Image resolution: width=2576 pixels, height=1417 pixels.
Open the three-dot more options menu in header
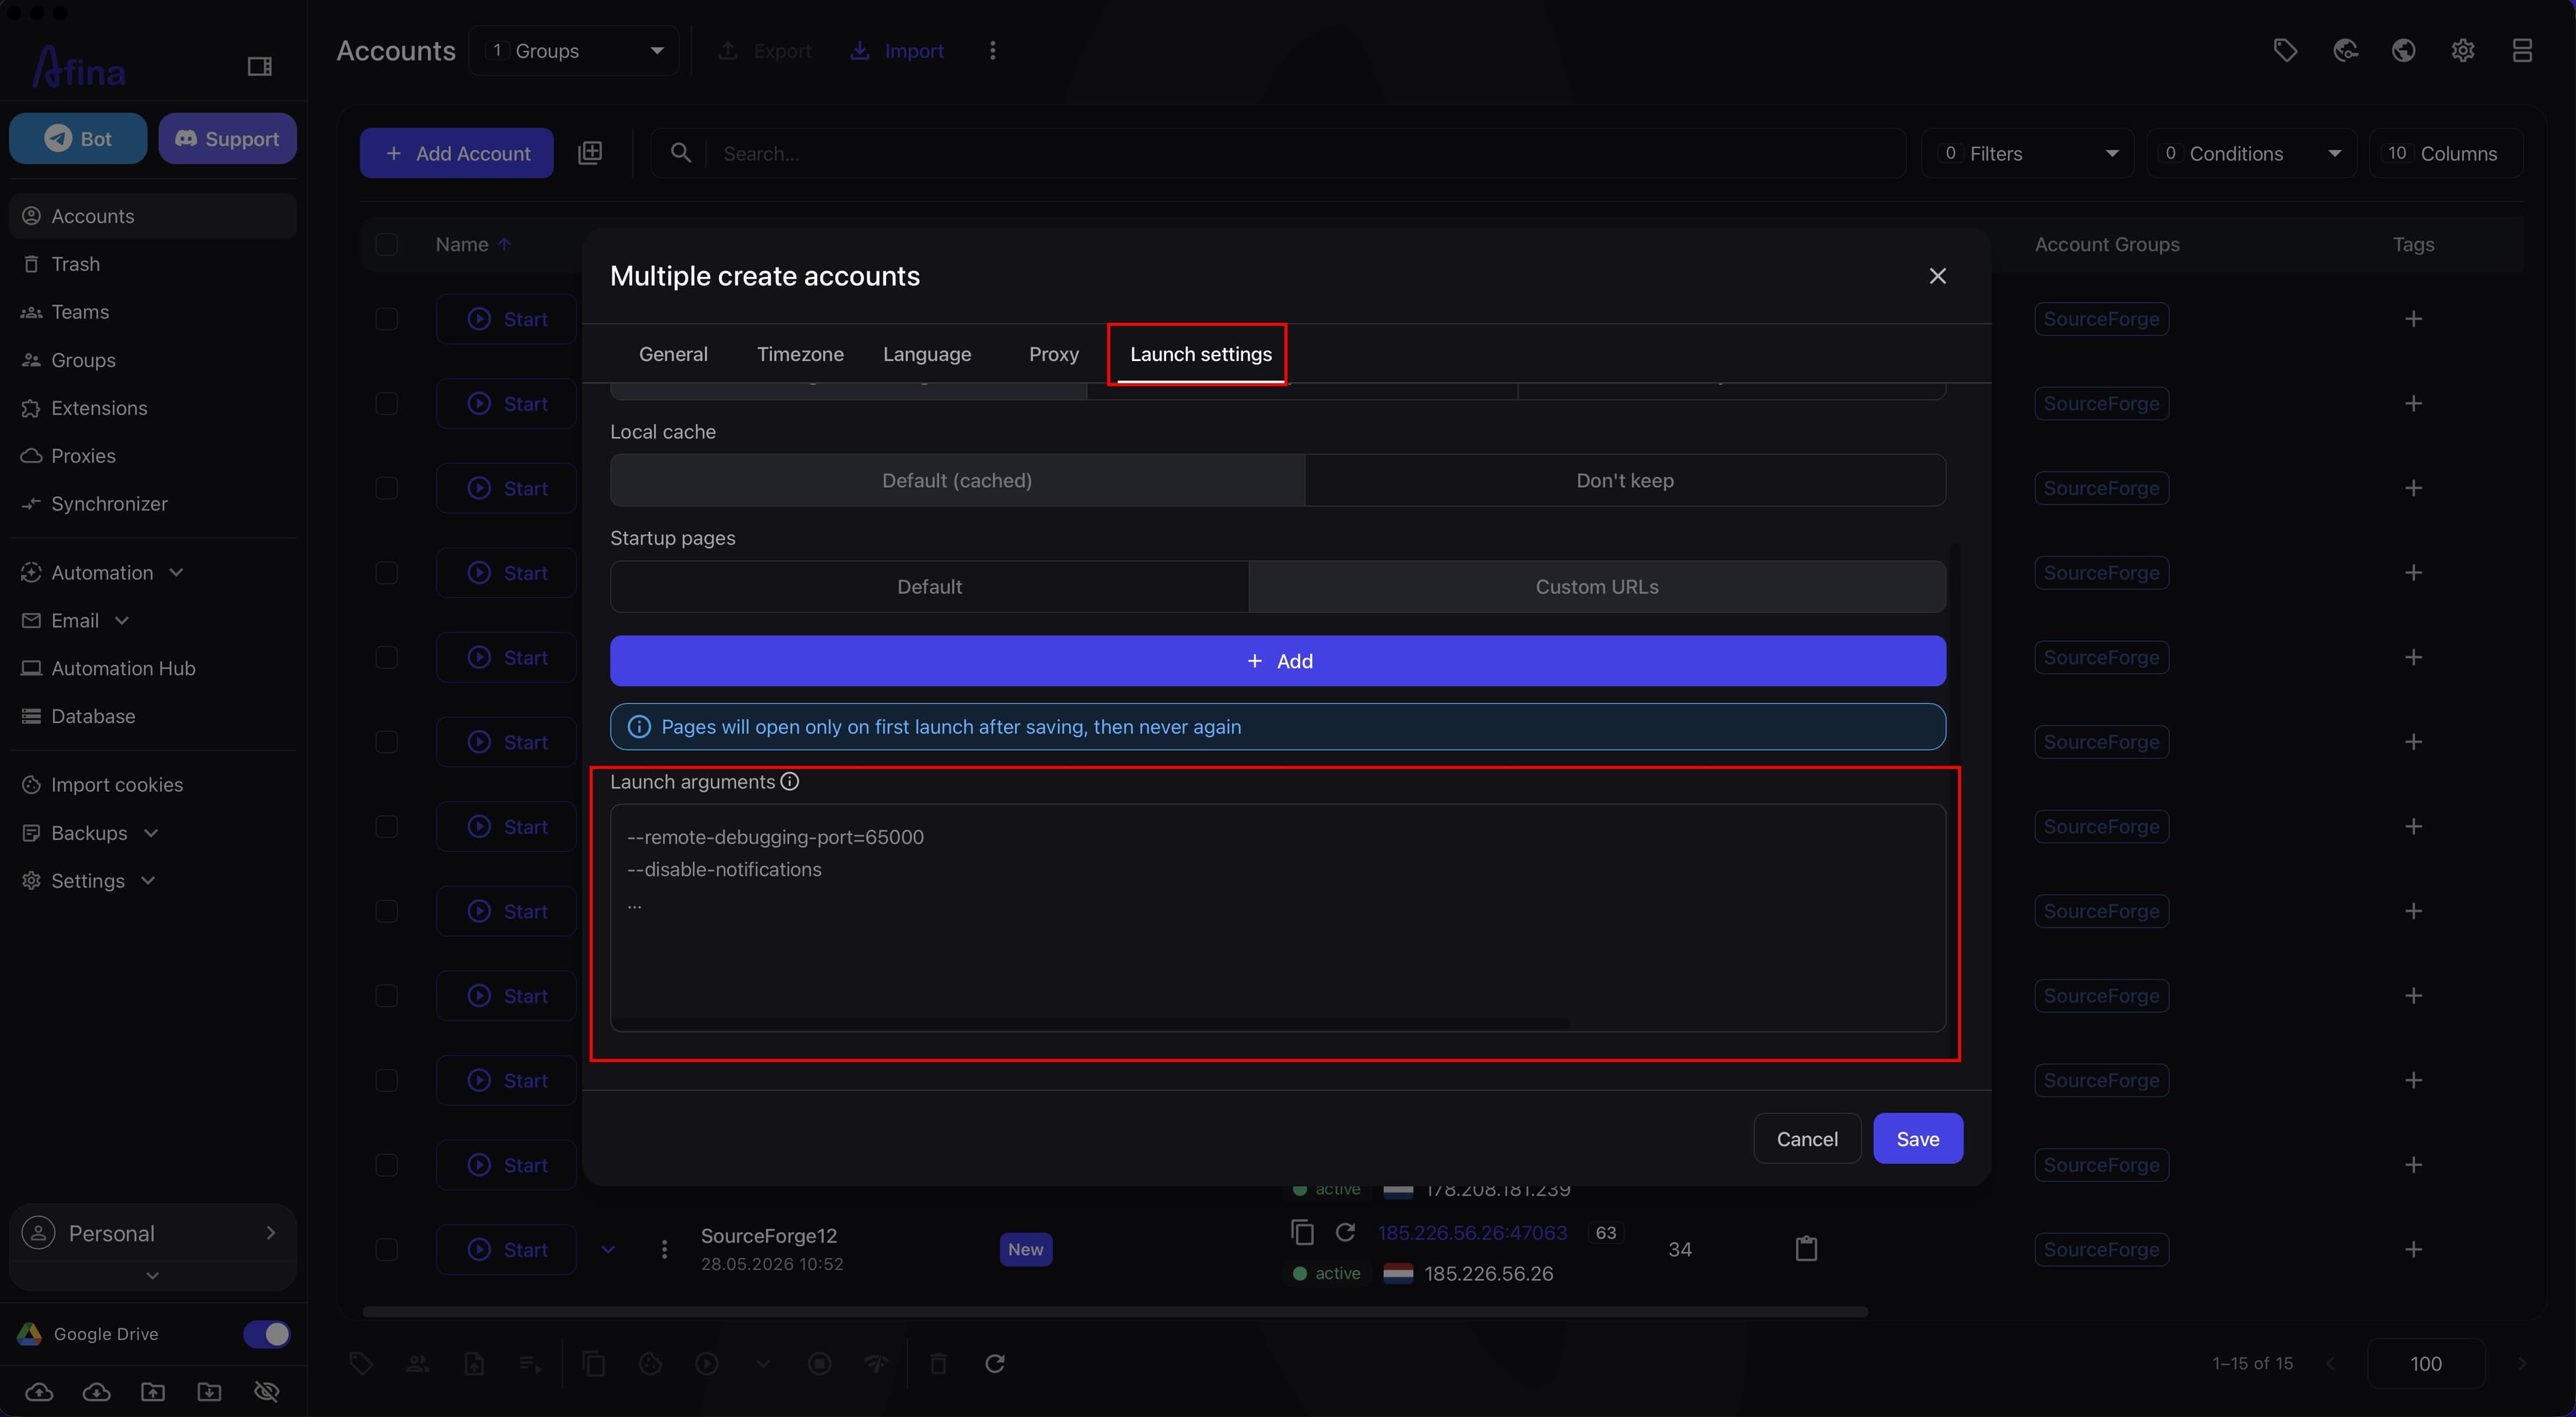click(x=992, y=51)
